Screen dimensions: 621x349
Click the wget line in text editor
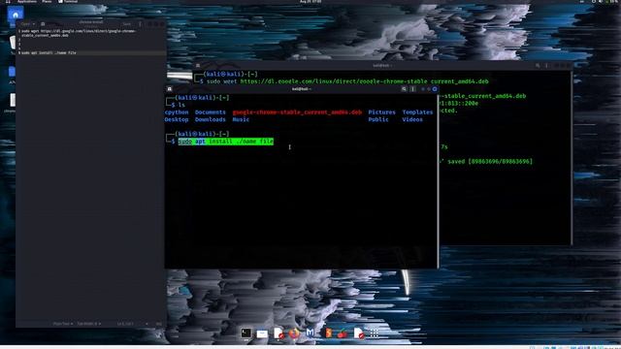point(79,33)
